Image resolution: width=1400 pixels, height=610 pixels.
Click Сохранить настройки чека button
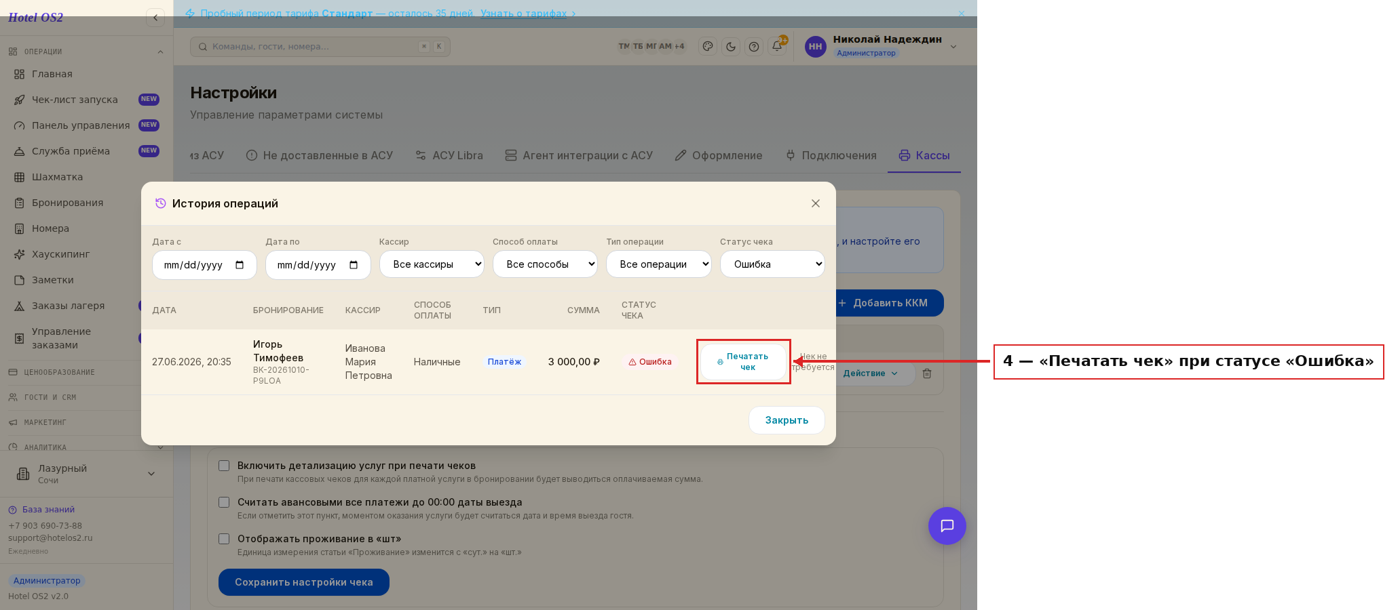304,582
